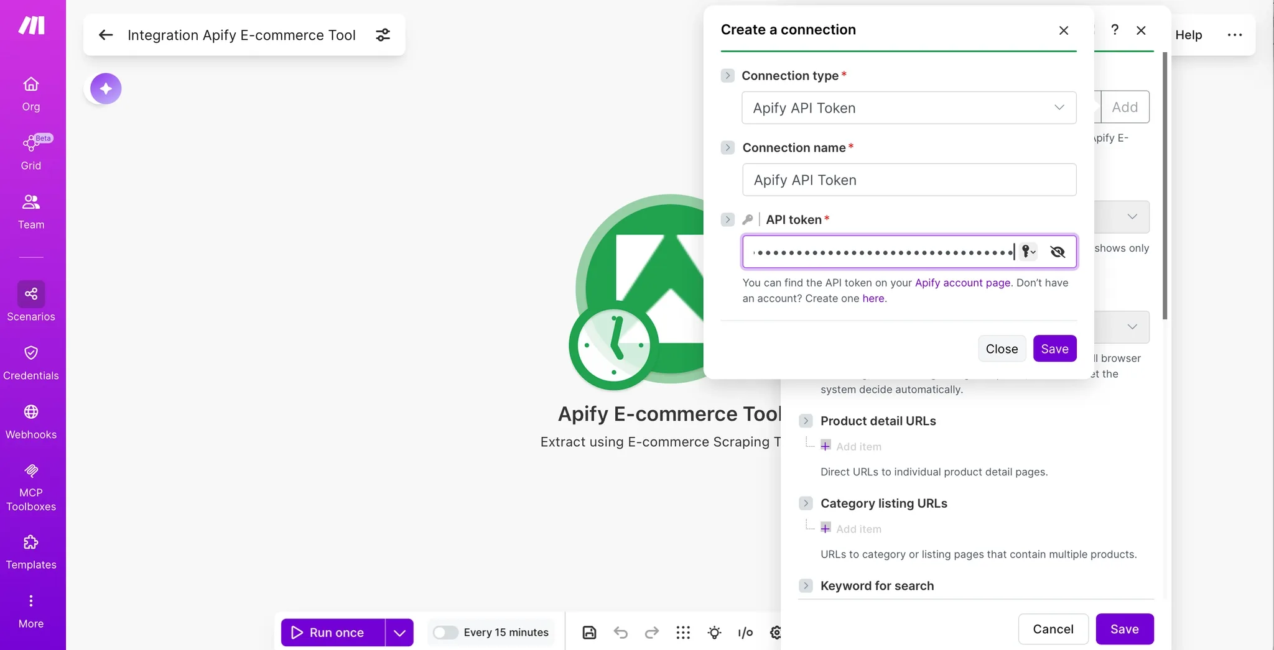Click the explain flow lightbulb icon
The image size is (1274, 650).
(x=714, y=633)
